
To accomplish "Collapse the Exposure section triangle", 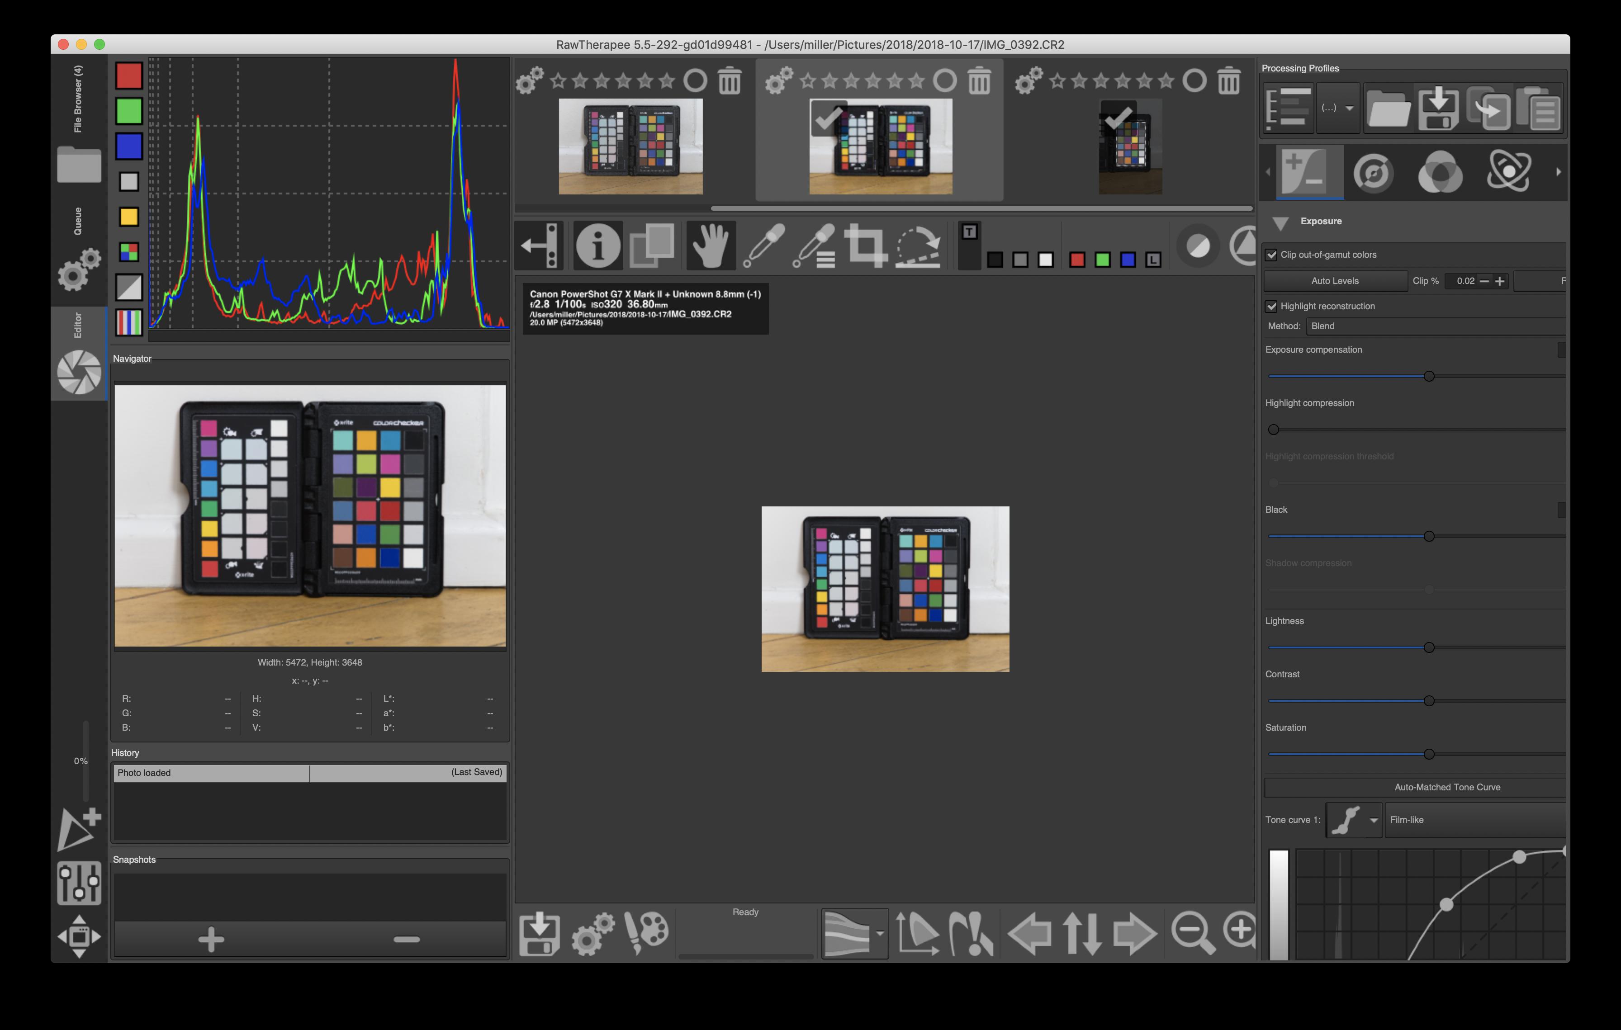I will coord(1280,222).
